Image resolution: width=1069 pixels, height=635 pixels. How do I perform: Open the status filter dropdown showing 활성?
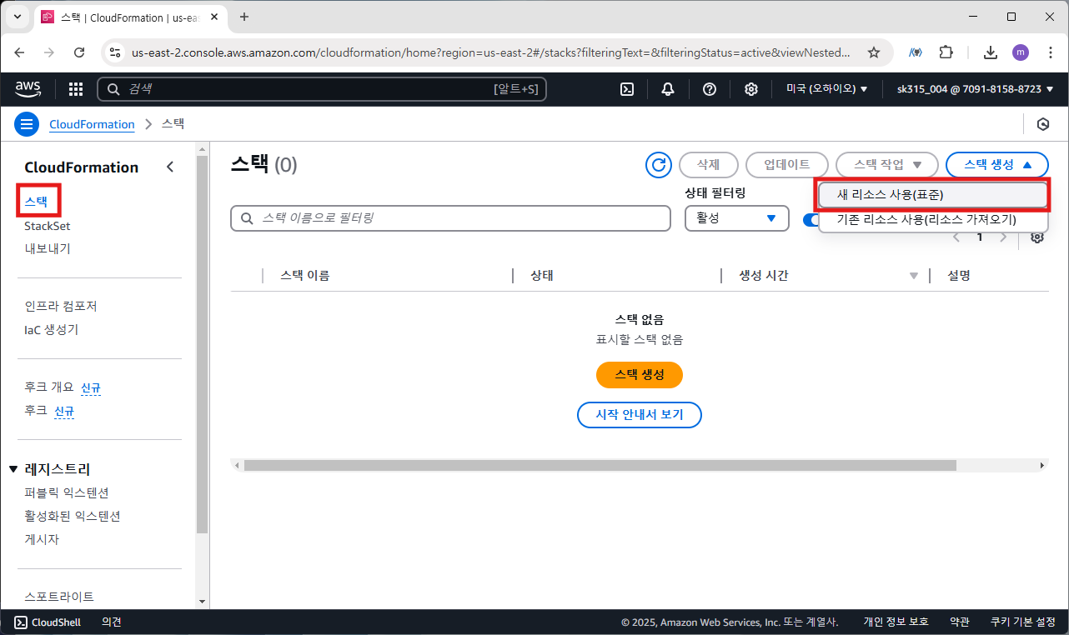tap(736, 218)
